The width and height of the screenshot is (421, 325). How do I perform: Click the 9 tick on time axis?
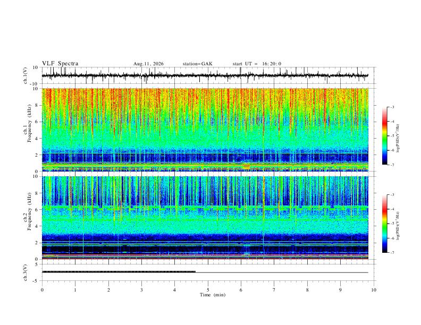[340, 290]
